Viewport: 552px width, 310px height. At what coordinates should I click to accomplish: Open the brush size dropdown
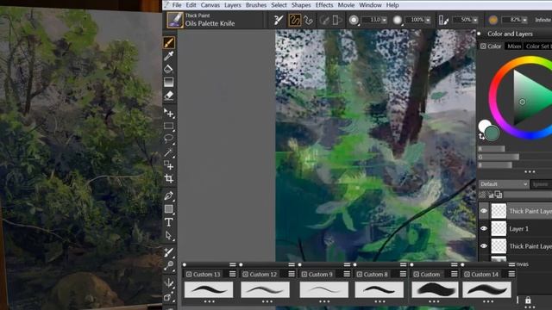coord(384,20)
